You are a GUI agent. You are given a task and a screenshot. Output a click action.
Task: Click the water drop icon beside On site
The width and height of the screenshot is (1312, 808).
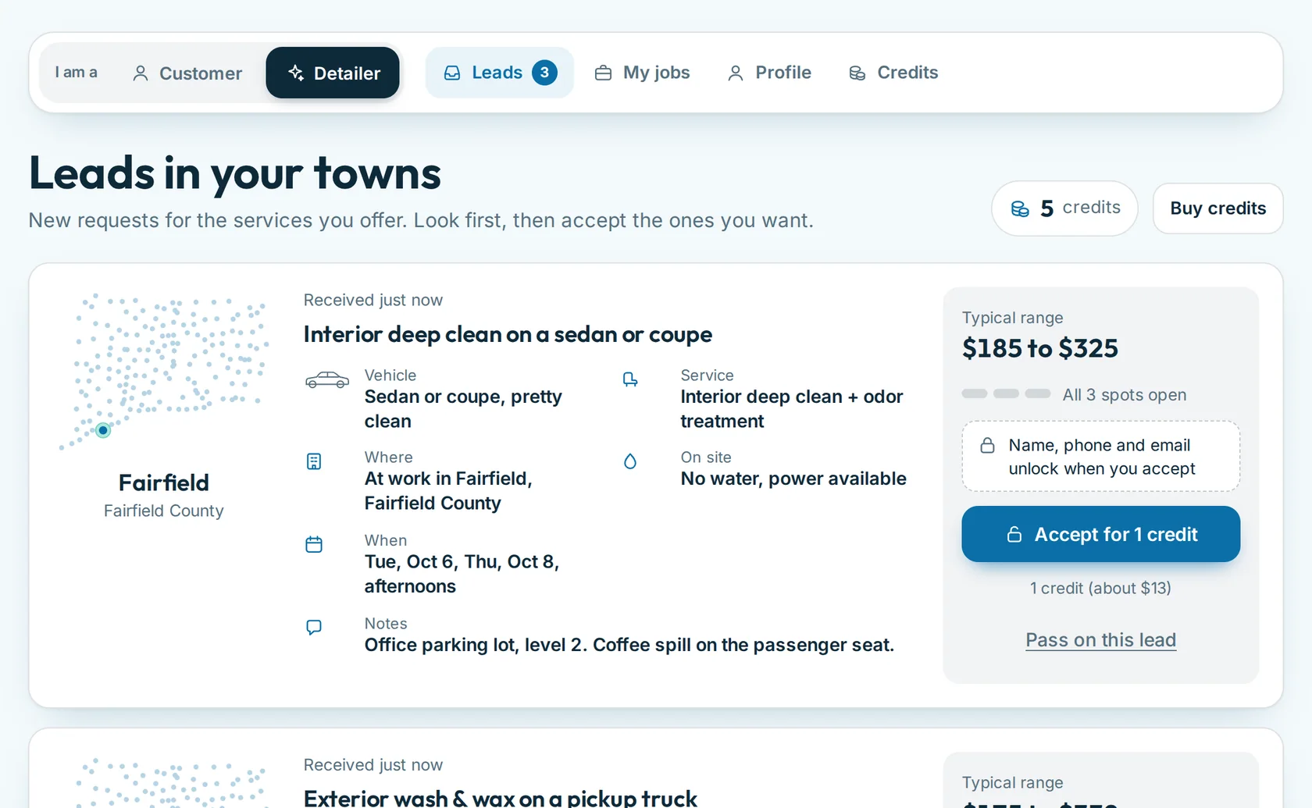click(630, 461)
